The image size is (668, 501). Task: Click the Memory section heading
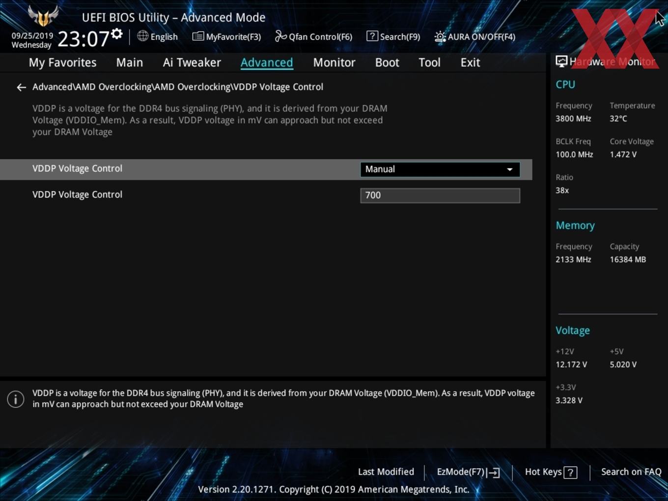[575, 225]
